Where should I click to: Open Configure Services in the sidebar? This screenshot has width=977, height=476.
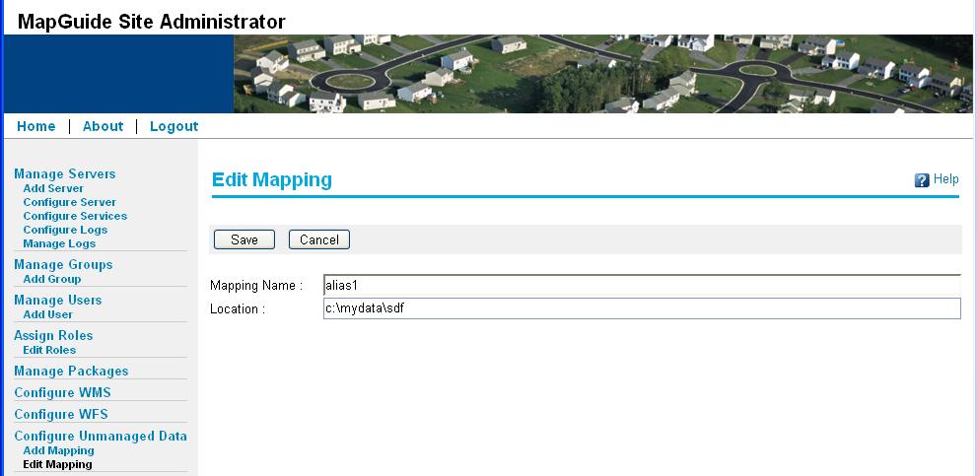click(x=75, y=216)
